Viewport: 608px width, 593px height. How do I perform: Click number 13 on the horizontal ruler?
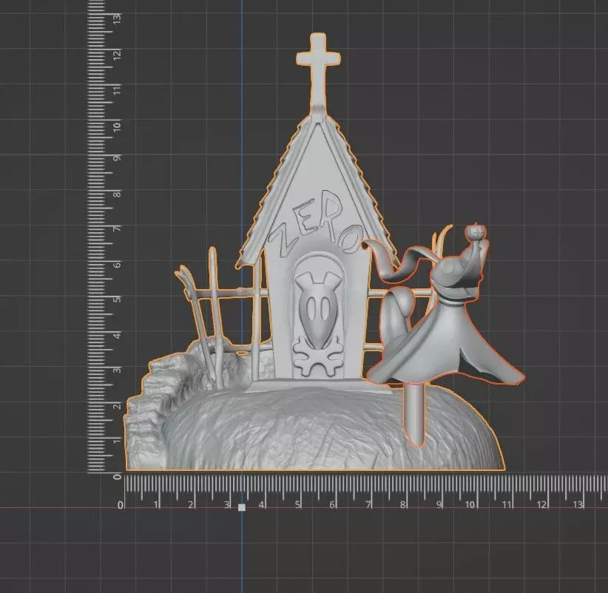pos(578,504)
